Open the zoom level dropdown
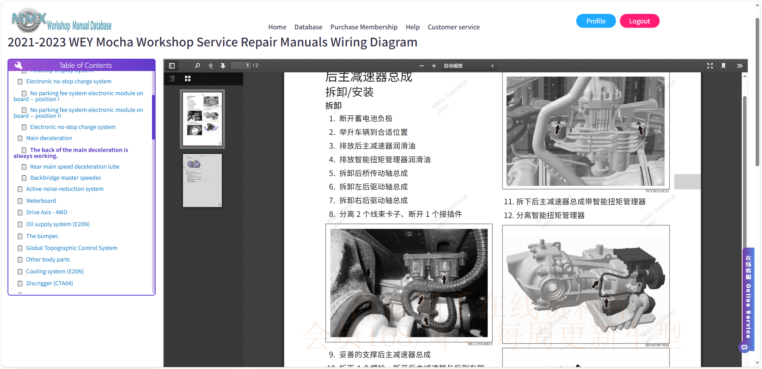The image size is (762, 369). (468, 66)
